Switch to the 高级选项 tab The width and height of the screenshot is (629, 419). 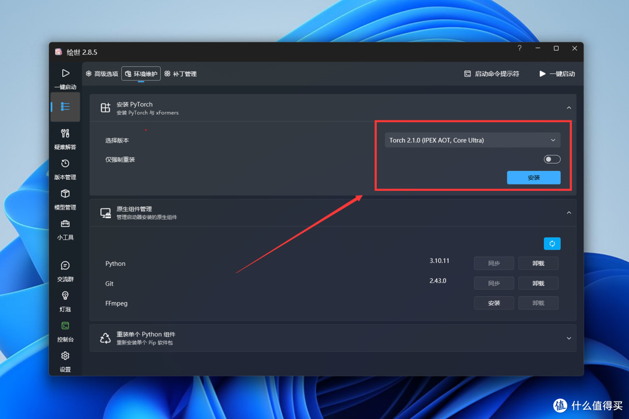102,74
